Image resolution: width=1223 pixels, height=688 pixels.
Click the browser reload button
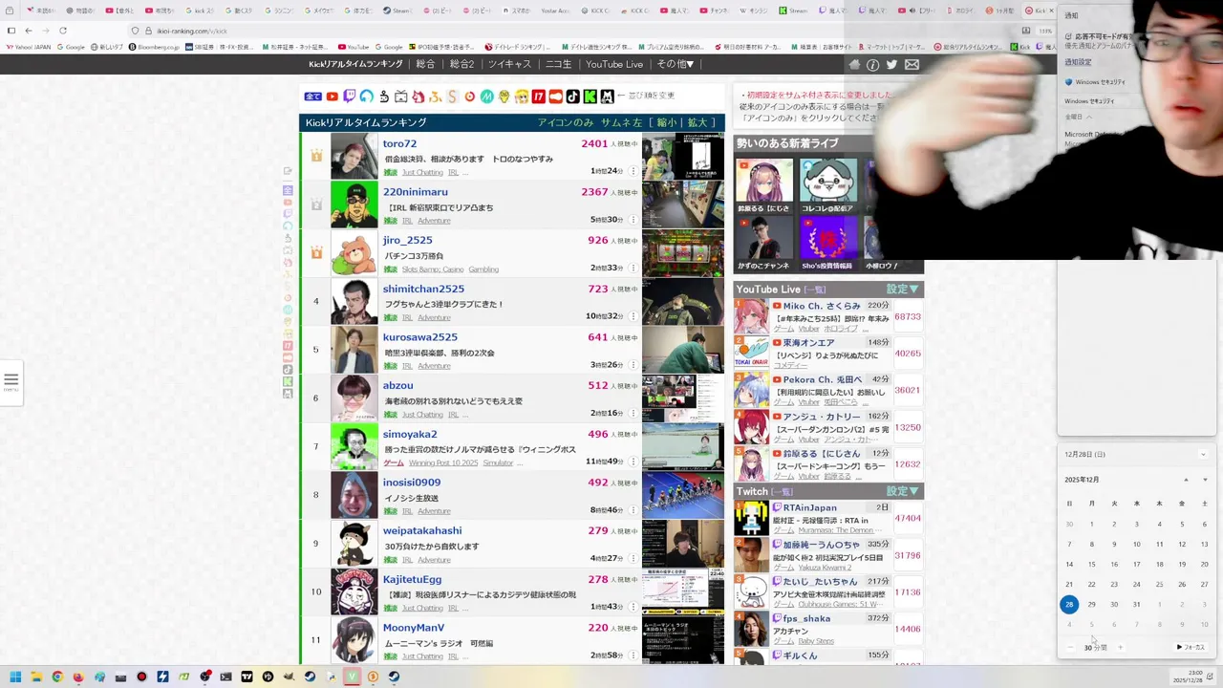pyautogui.click(x=63, y=31)
